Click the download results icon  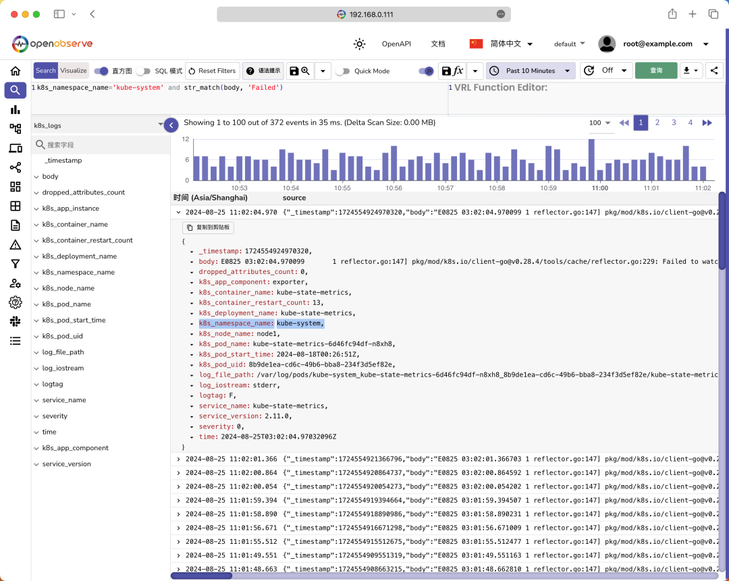coord(691,71)
